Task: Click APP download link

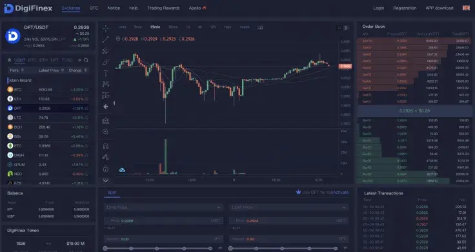Action: [440, 8]
